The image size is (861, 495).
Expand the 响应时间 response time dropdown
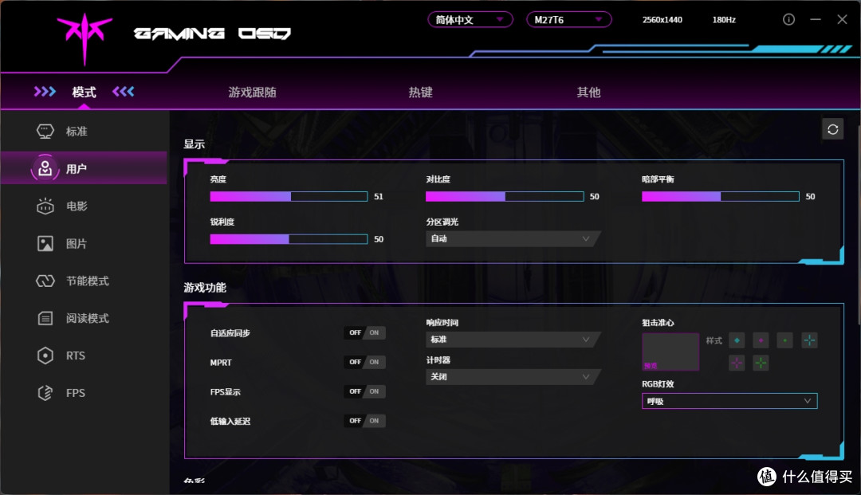click(513, 340)
